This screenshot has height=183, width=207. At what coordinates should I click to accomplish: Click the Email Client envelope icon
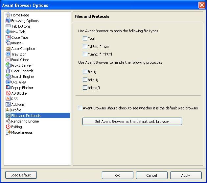click(8, 60)
